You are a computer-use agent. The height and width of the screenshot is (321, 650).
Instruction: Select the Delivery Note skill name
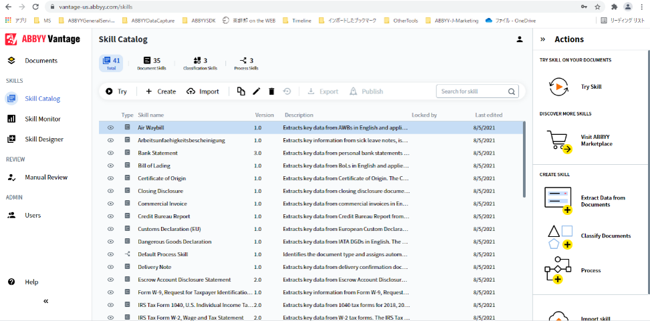pyautogui.click(x=154, y=267)
